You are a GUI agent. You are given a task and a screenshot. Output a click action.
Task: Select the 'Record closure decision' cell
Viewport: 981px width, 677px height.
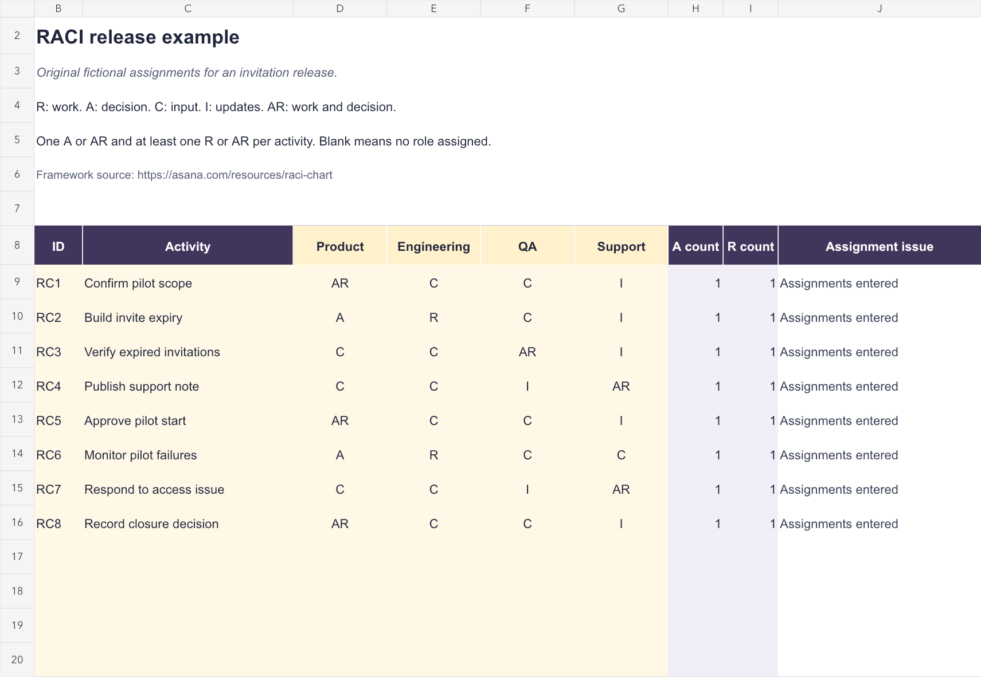tap(187, 524)
